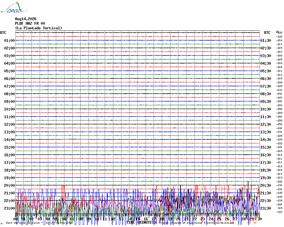Click the Each Vertical Division scale note
The height and width of the screenshot is (227, 284).
(39, 223)
